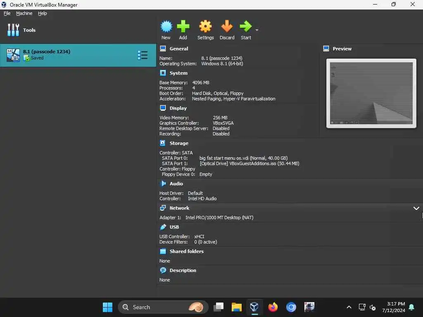Click the Windows Start button on taskbar

tap(108, 307)
